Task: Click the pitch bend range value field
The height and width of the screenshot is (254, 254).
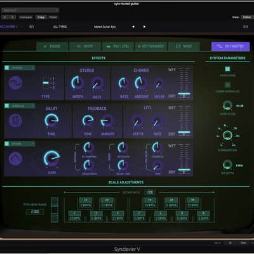Action: tap(35, 211)
